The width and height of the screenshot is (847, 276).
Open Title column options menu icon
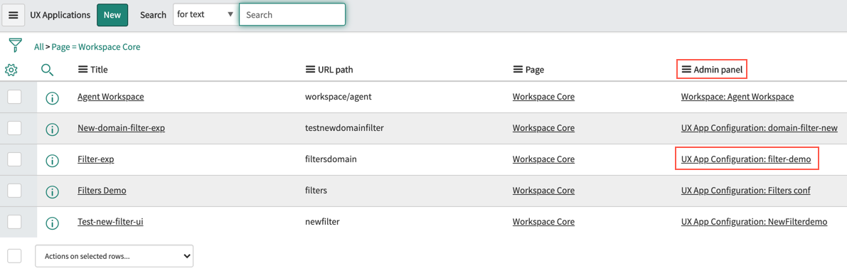[82, 70]
